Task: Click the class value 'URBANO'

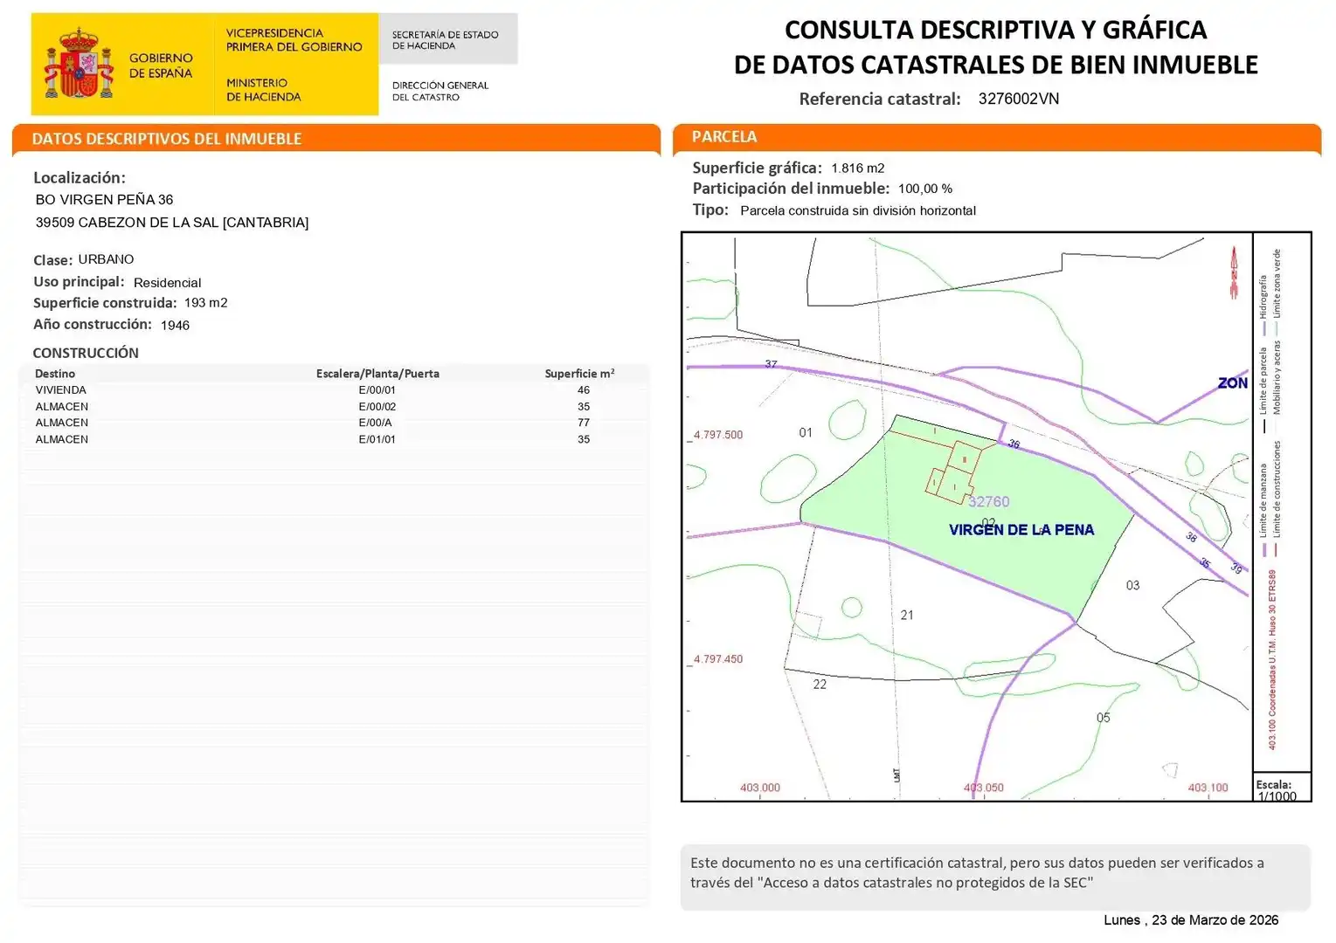Action: [x=106, y=259]
